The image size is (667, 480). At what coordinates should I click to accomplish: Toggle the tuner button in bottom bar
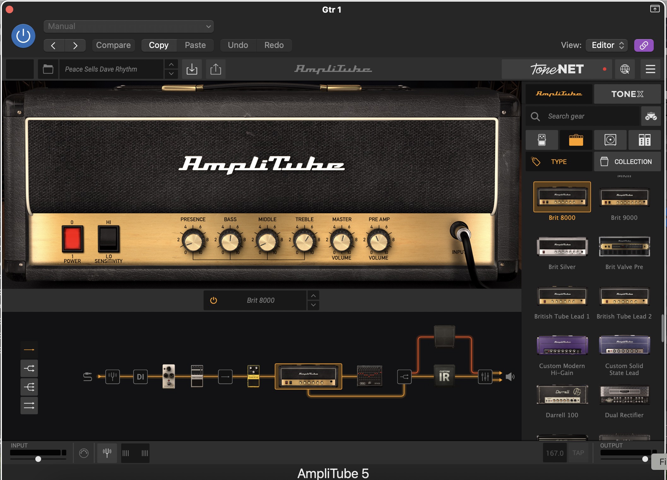pyautogui.click(x=107, y=453)
